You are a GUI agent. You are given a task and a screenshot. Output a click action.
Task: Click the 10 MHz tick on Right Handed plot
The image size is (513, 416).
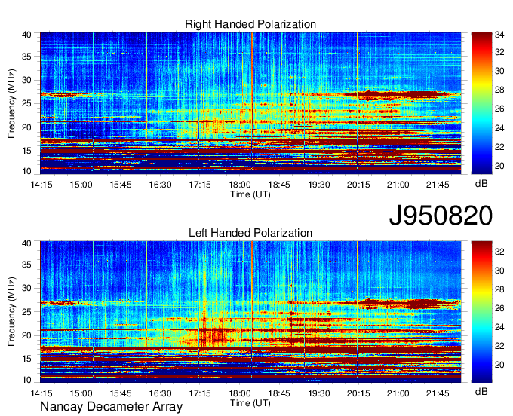[26, 171]
